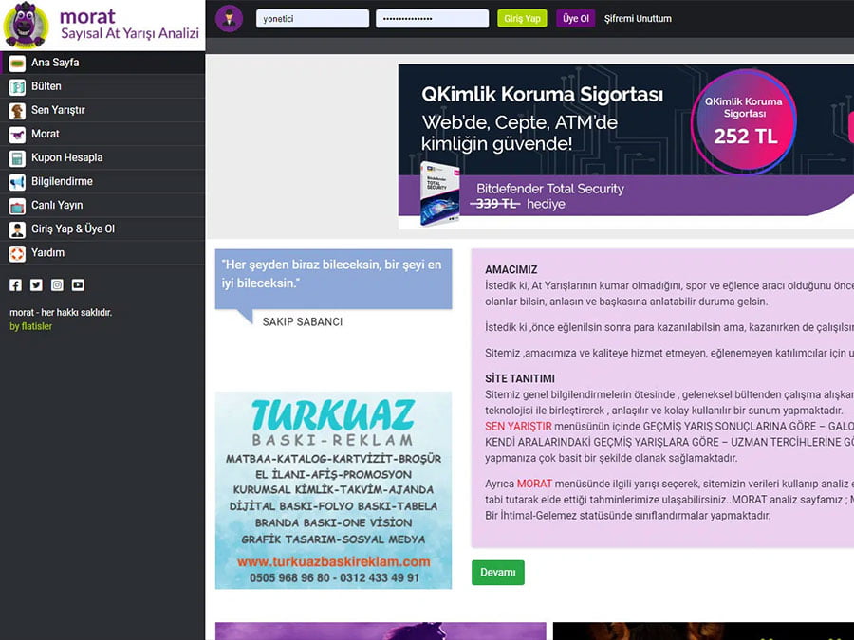Go to Bilgilendirme menu entry
The width and height of the screenshot is (854, 640).
[102, 182]
